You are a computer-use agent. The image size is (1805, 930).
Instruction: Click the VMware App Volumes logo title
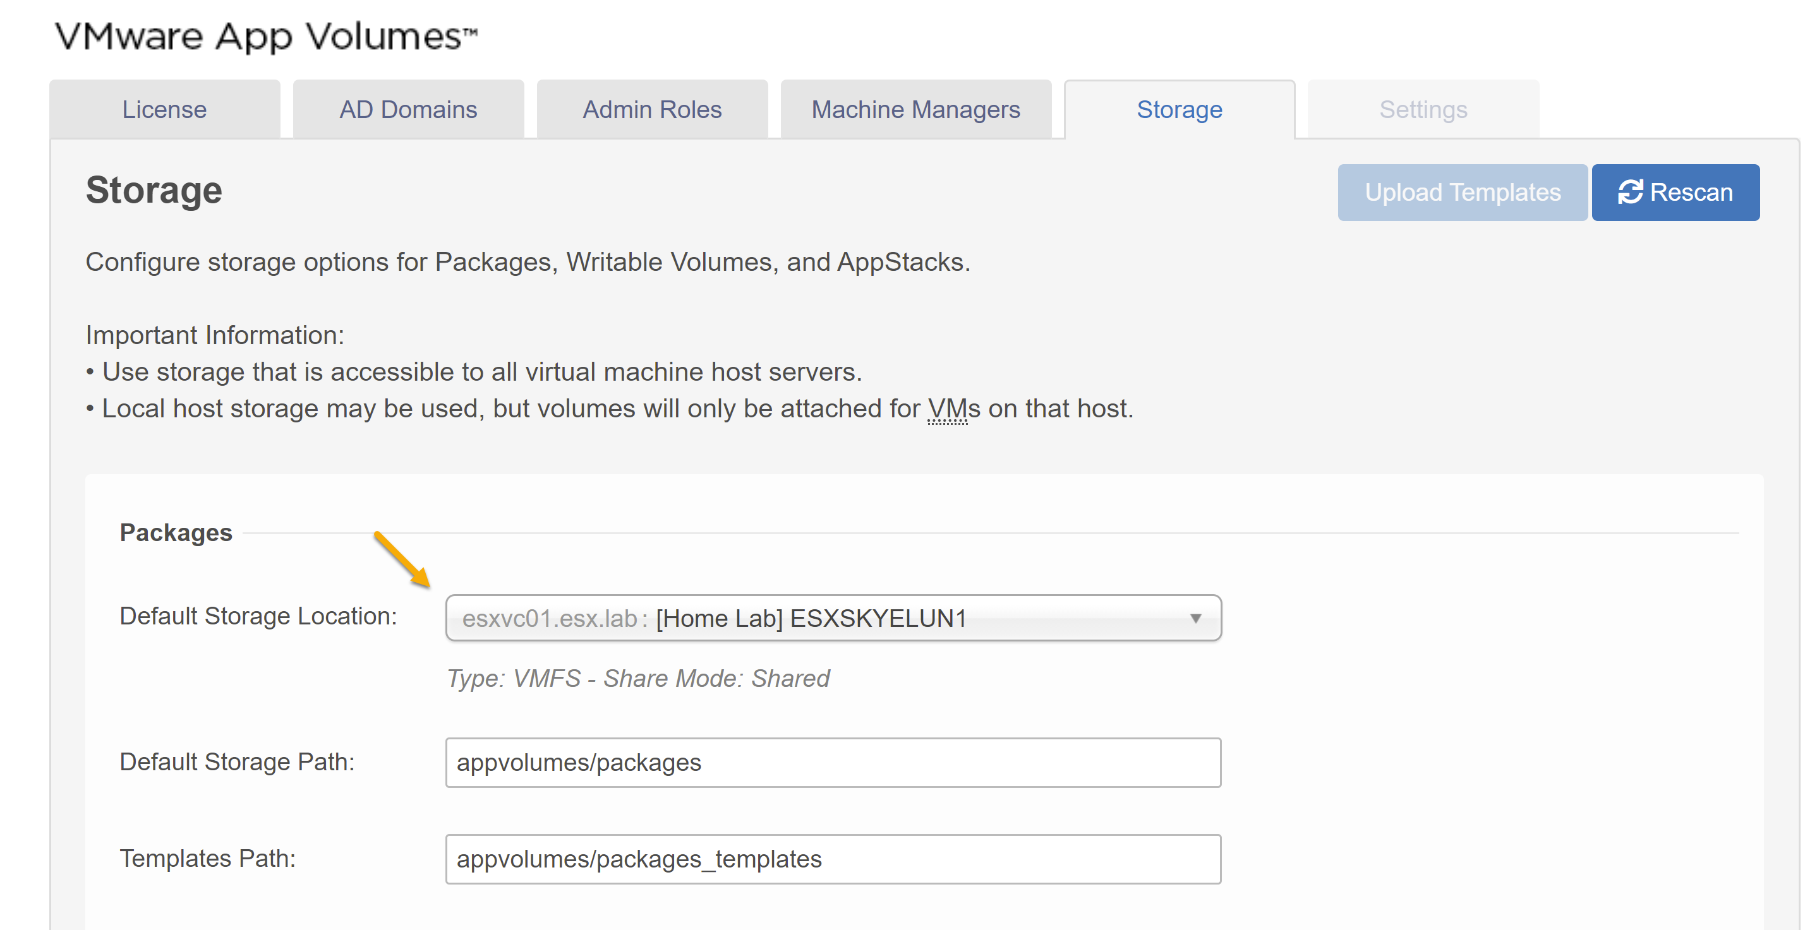pos(266,37)
